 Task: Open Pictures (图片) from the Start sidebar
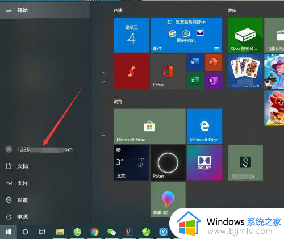(17, 183)
